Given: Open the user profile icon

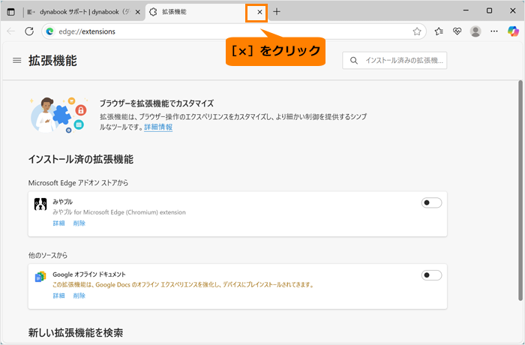Looking at the screenshot, I should (x=475, y=31).
